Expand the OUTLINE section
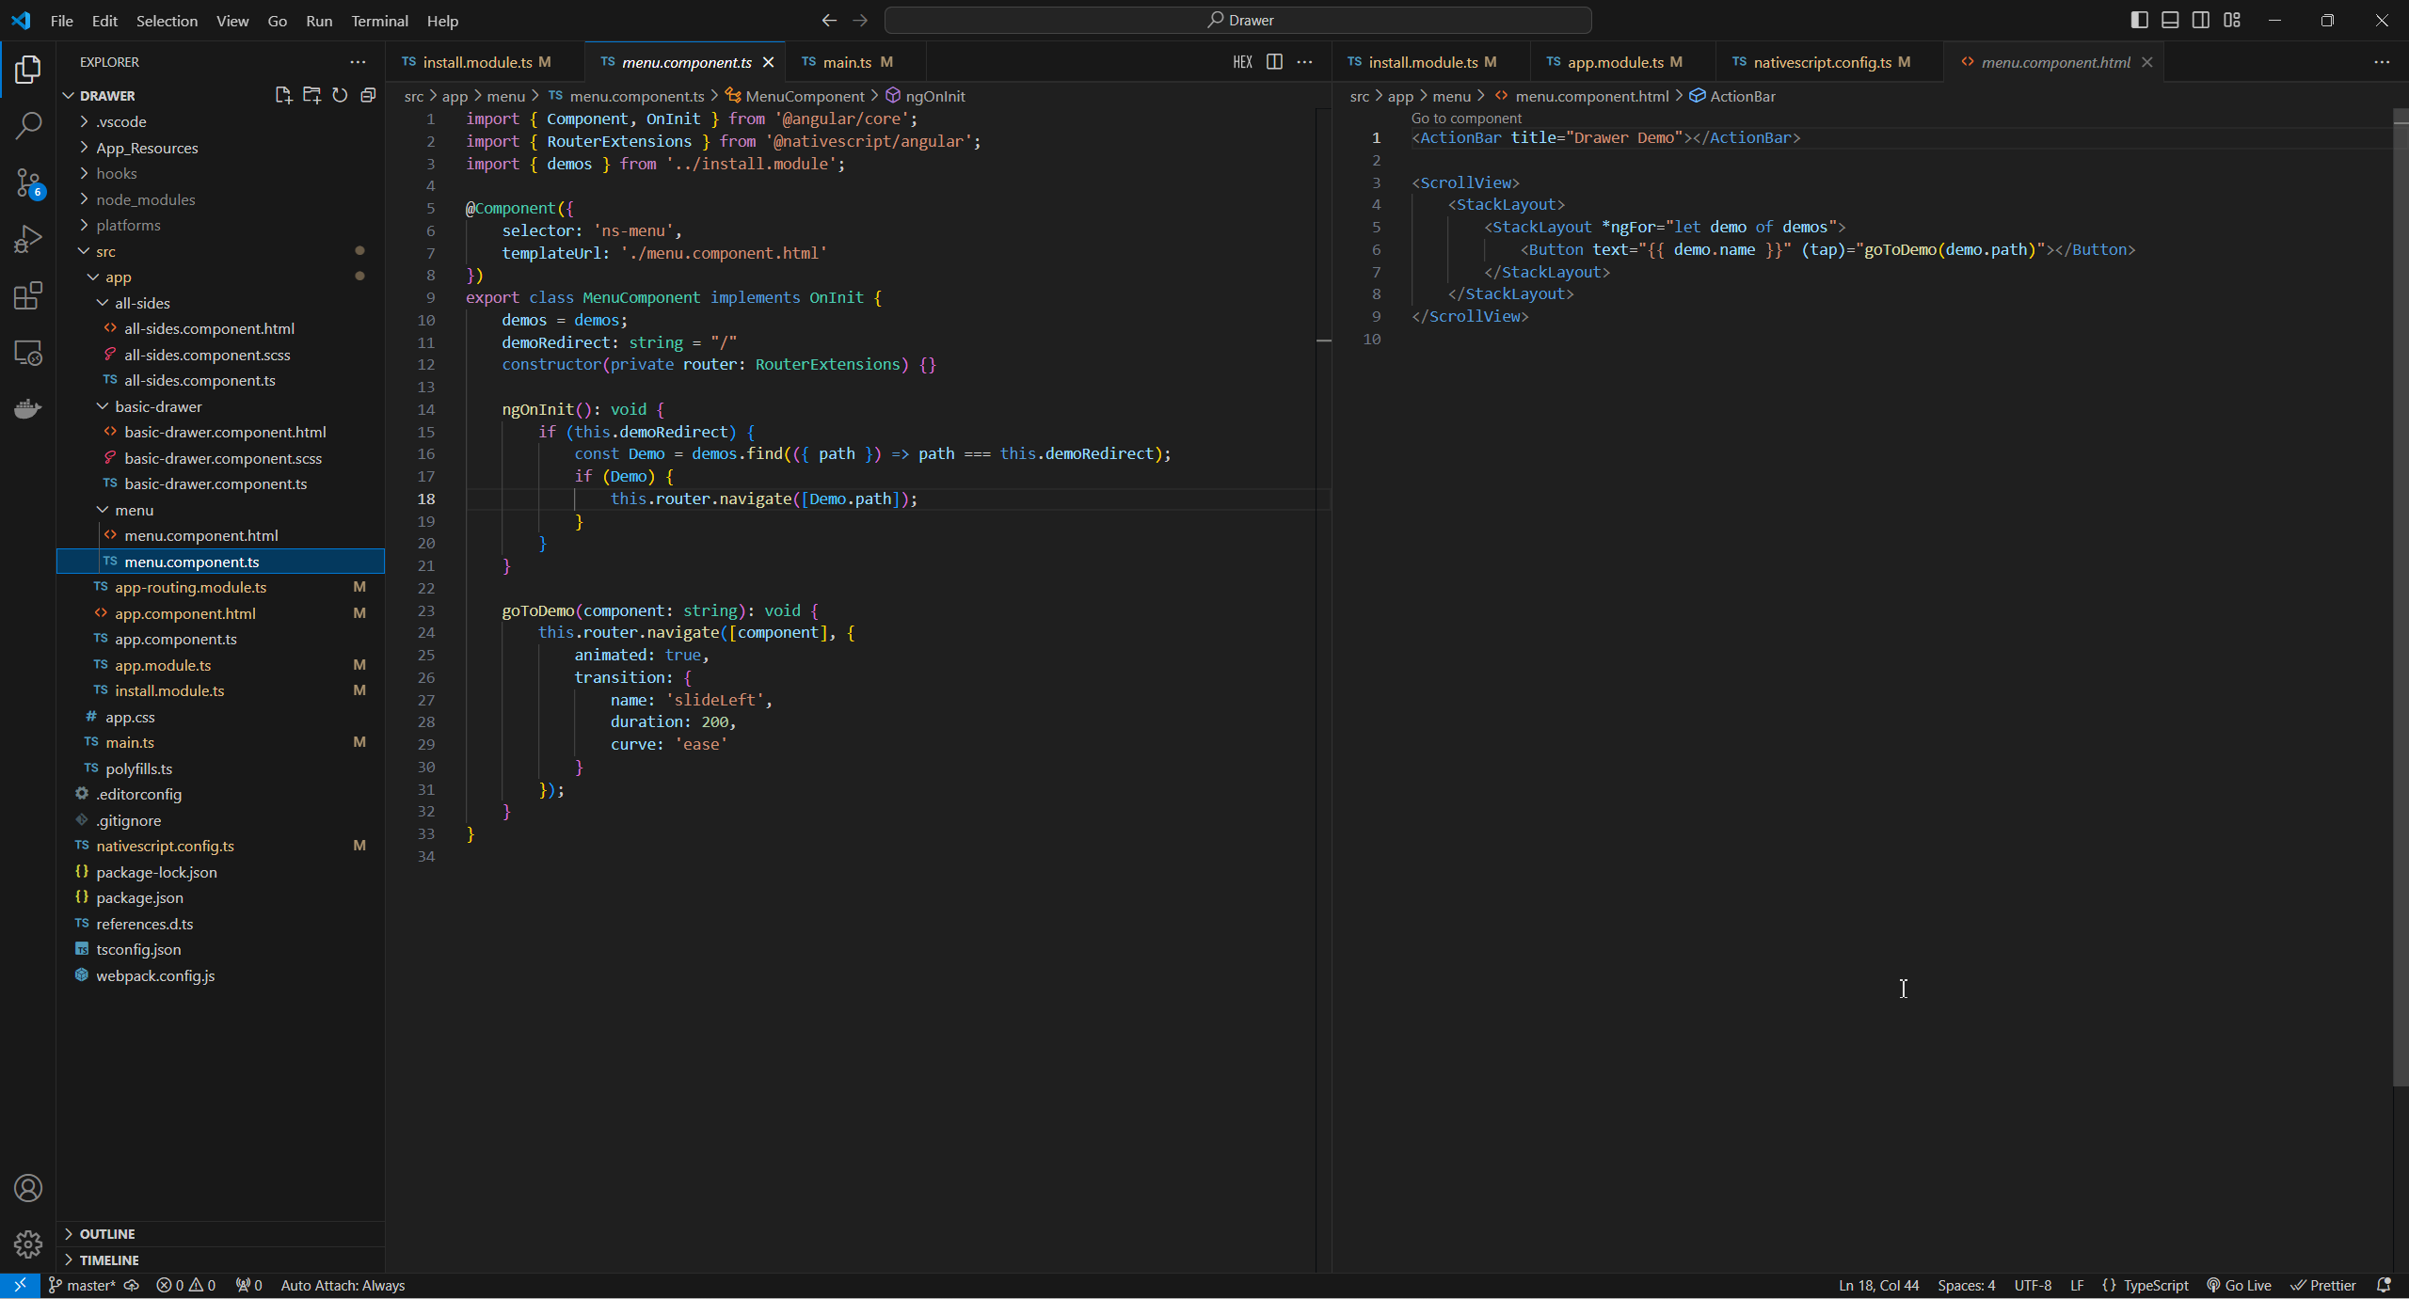 (108, 1233)
